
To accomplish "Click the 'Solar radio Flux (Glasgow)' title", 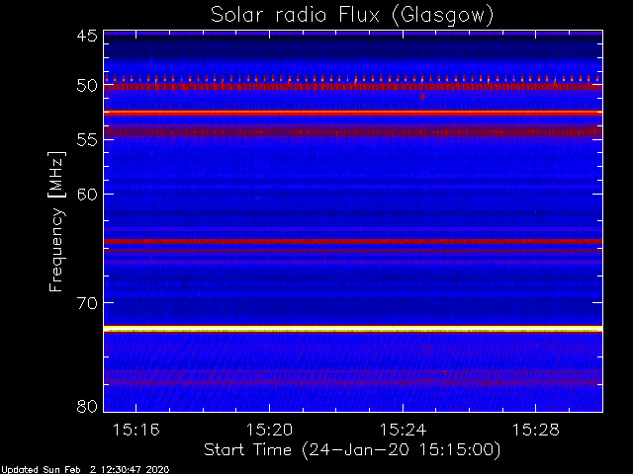I will coord(352,16).
